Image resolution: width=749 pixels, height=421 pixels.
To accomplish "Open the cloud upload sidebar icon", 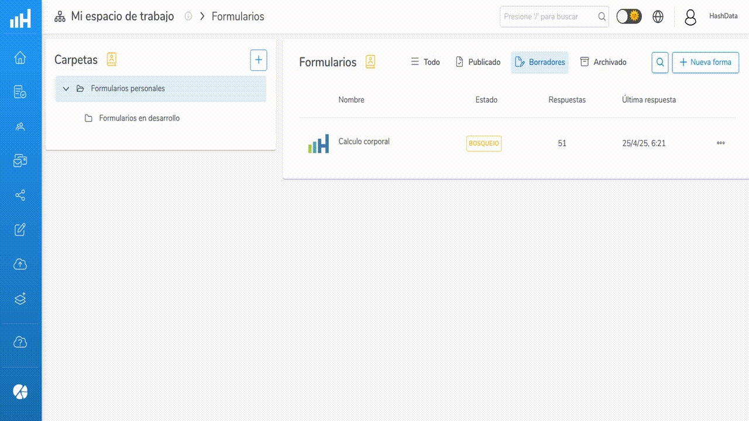I will pos(20,264).
